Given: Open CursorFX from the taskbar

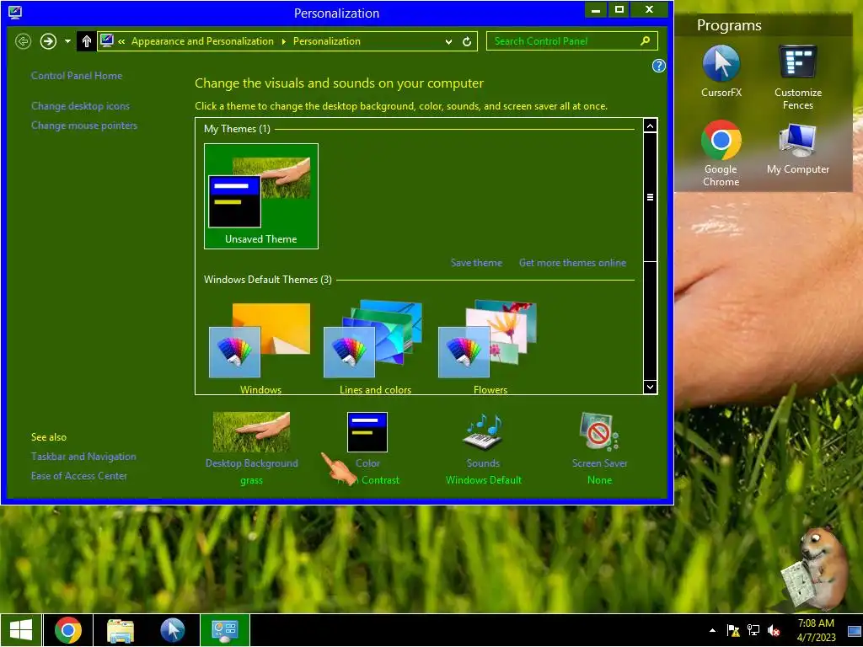Looking at the screenshot, I should click(x=172, y=630).
